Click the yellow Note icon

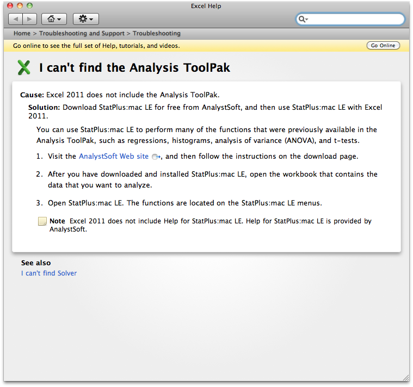coord(42,221)
